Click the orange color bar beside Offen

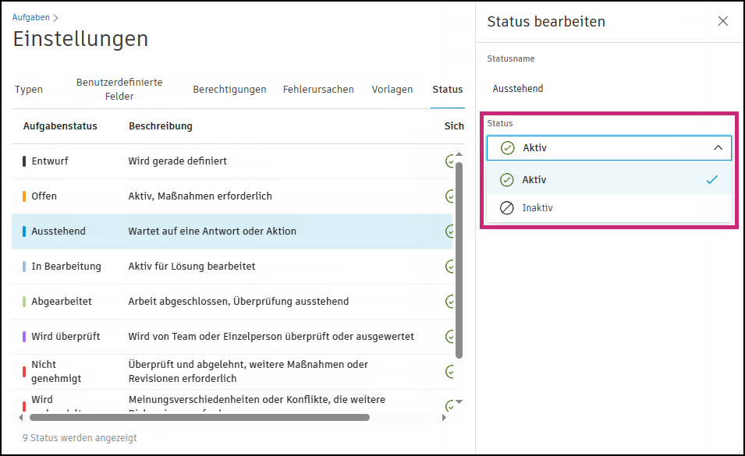(25, 196)
